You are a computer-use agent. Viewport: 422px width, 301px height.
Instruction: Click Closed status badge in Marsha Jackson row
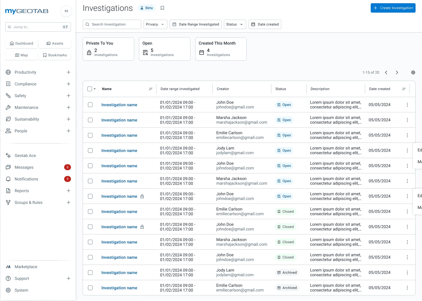285,242
